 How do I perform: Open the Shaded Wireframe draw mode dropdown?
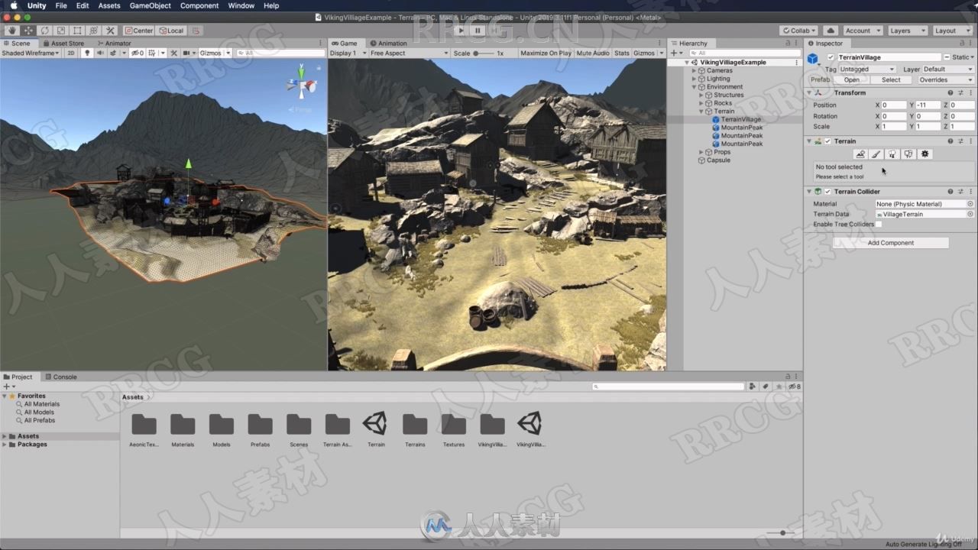tap(31, 53)
